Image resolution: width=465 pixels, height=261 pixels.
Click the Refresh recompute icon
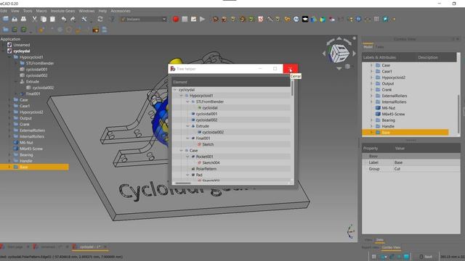pos(100,20)
